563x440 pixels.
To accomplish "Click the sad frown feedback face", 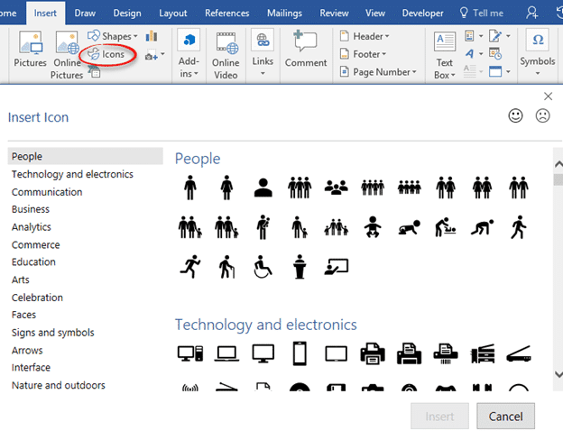I will (542, 115).
